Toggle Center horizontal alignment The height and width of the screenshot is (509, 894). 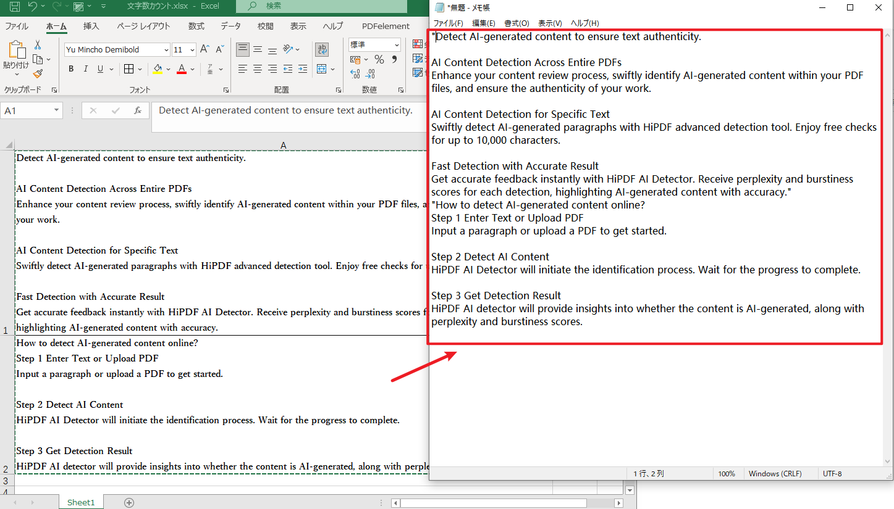pos(257,69)
